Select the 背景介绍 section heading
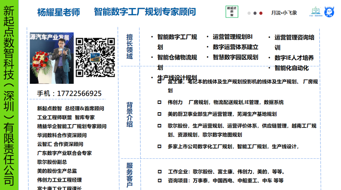Viewport: 341px width, 190px height. tap(129, 114)
